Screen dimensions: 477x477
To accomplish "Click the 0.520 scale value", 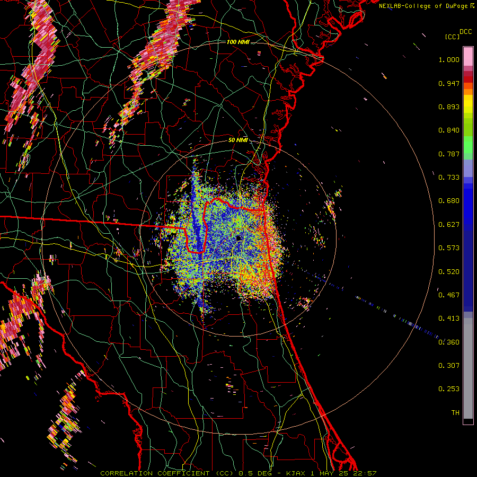I will pyautogui.click(x=449, y=272).
